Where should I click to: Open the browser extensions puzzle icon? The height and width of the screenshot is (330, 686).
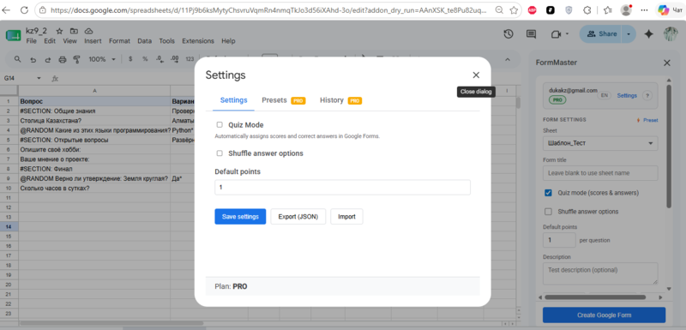[x=587, y=10]
